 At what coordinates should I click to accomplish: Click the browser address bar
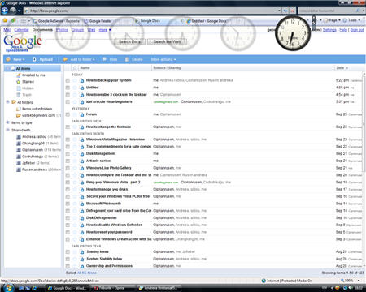point(150,11)
